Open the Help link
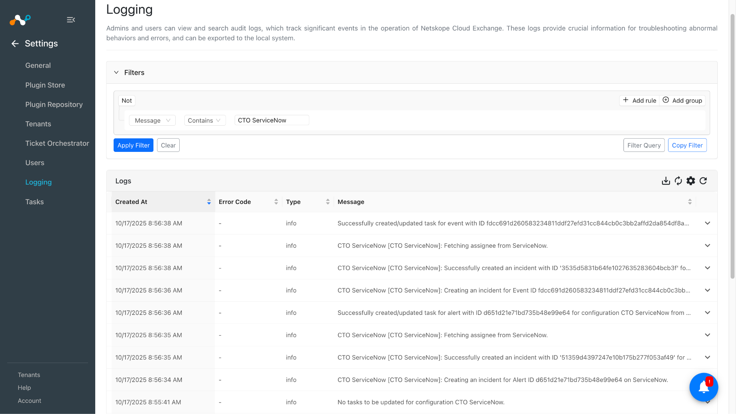 pos(24,388)
